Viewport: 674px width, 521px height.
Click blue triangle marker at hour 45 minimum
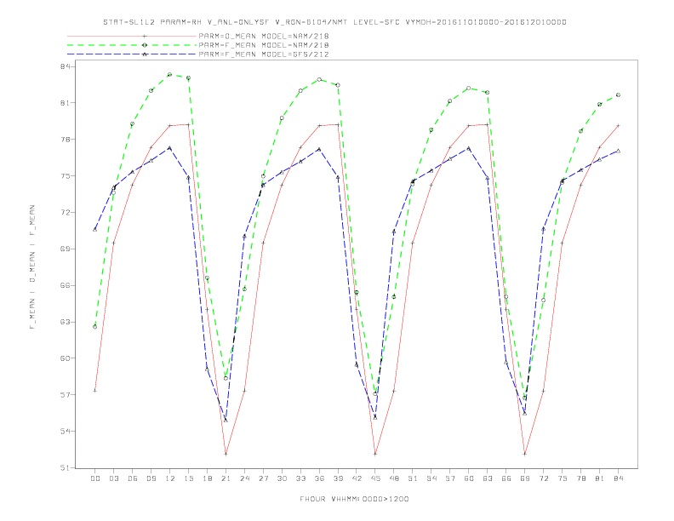(x=375, y=417)
